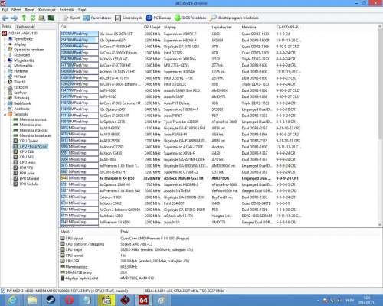
Task: Switch to the Menü tab in the sidebar
Action: tap(7, 26)
